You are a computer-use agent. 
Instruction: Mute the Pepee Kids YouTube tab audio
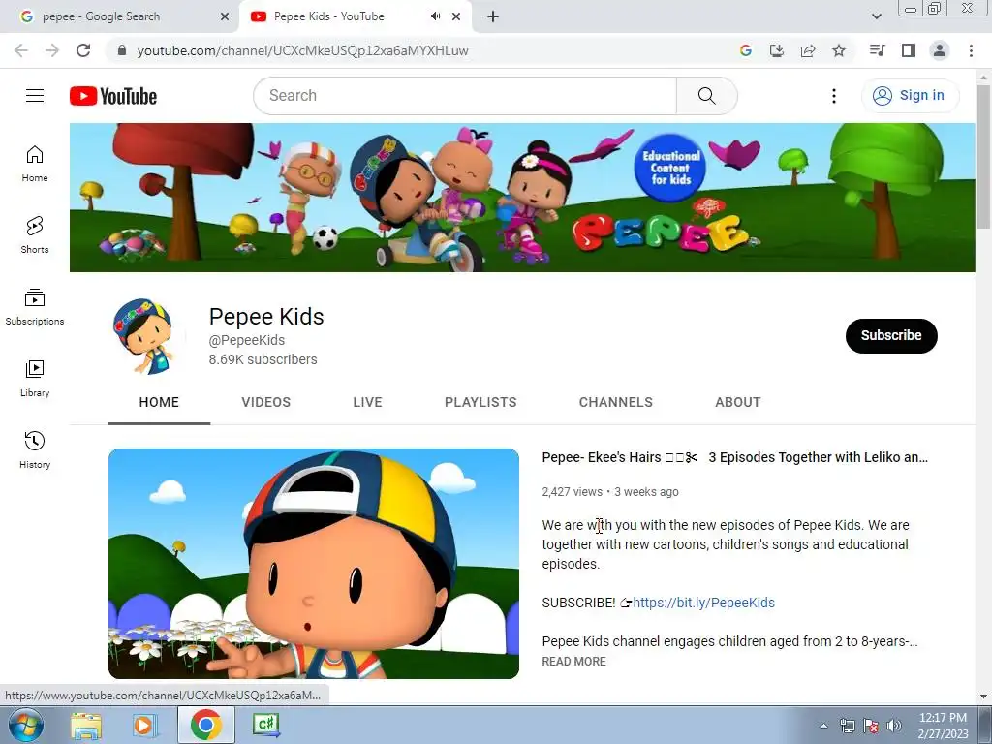[435, 16]
